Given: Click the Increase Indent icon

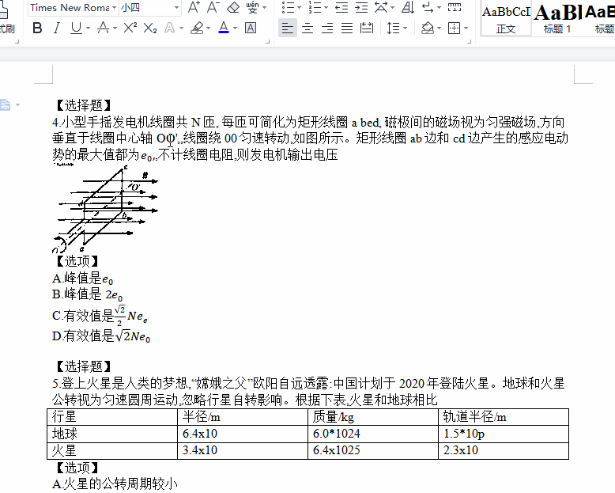Looking at the screenshot, I should pyautogui.click(x=361, y=7).
